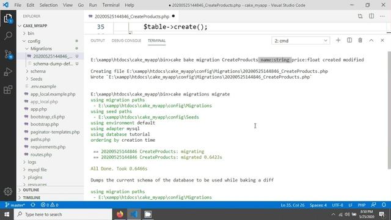Split the terminal panel
Image resolution: width=391 pixels, height=220 pixels.
pos(349,40)
